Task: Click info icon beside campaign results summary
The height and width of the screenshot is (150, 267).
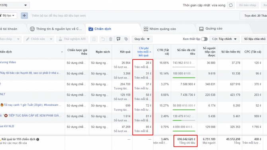Action: (37, 139)
